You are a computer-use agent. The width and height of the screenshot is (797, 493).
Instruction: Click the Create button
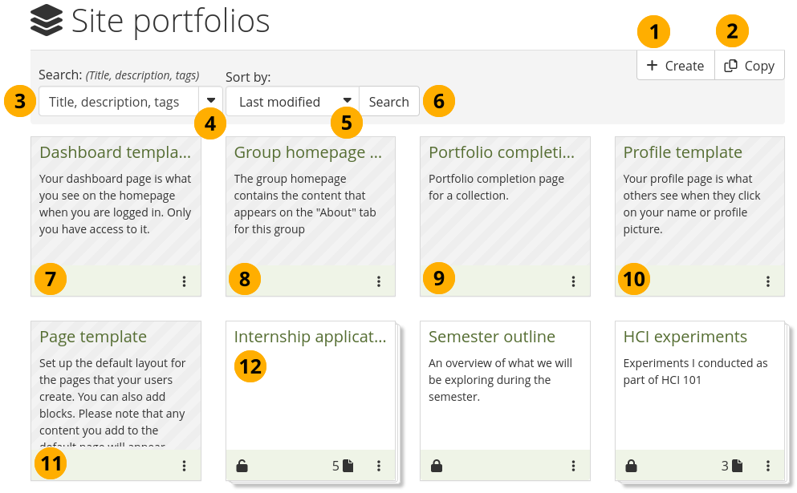click(x=675, y=66)
